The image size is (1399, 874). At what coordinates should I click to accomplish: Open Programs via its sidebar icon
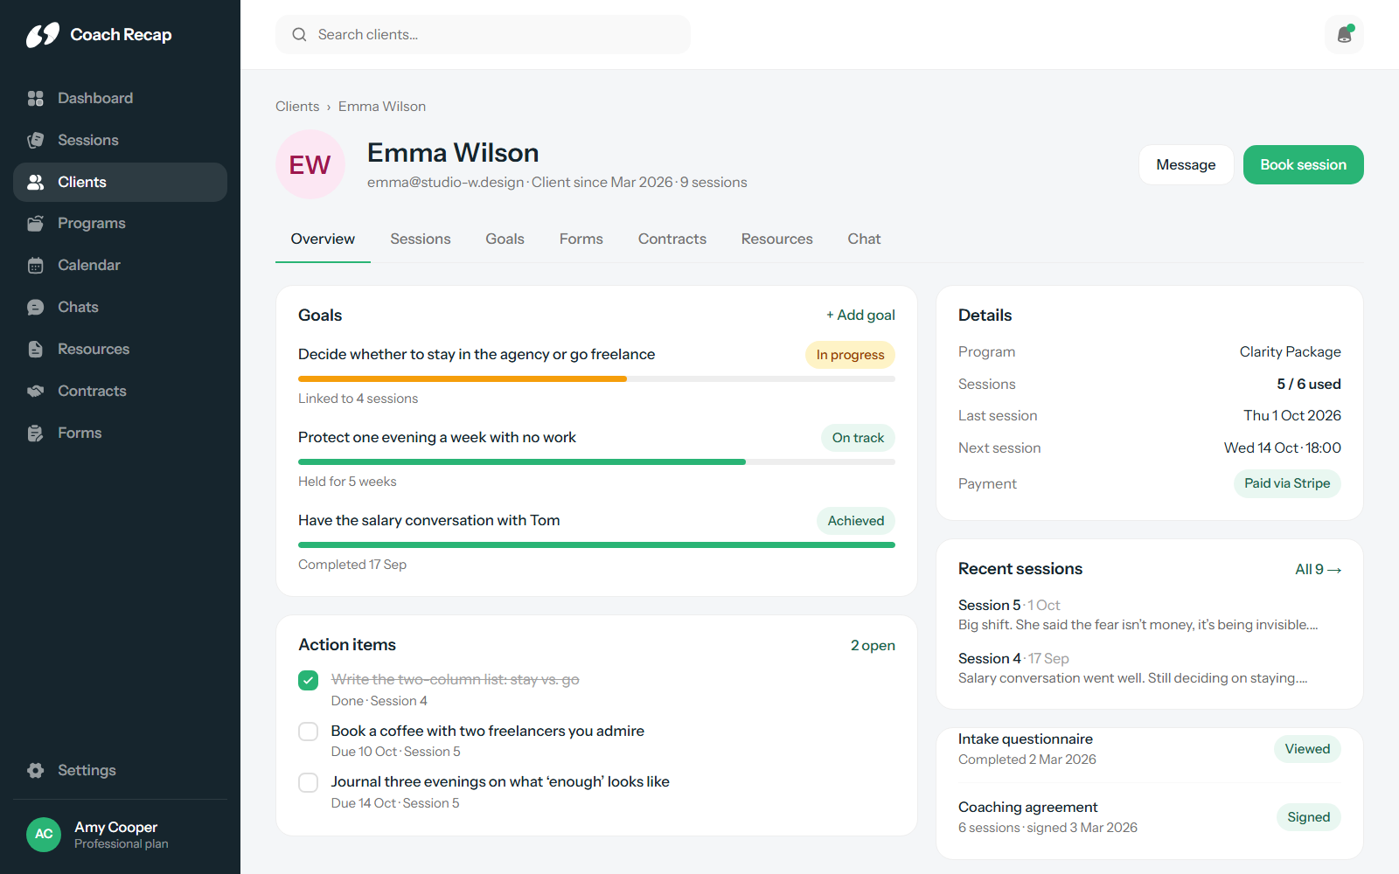[36, 224]
